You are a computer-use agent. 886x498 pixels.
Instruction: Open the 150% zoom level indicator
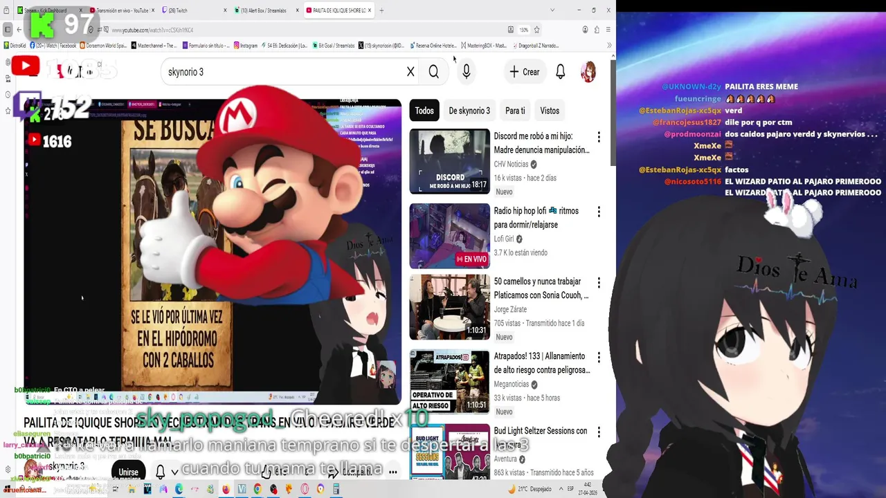[x=524, y=30]
